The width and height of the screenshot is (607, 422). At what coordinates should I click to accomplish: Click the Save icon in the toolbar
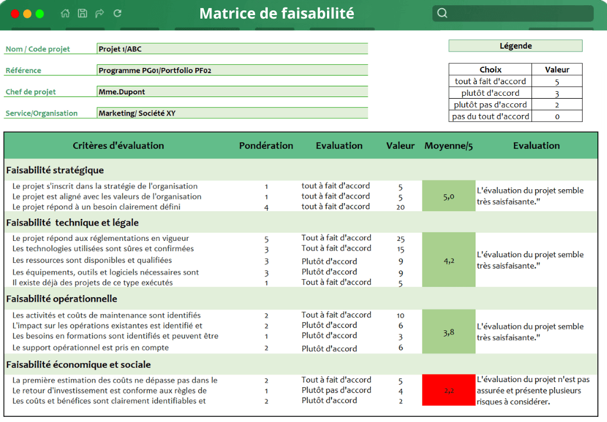pos(82,12)
